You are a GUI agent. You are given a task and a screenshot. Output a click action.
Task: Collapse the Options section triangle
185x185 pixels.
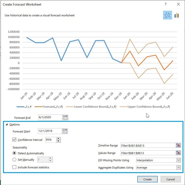click(7, 124)
